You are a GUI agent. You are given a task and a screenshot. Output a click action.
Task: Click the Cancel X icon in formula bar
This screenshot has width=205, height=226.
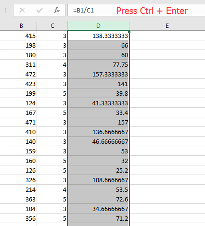pos(22,11)
